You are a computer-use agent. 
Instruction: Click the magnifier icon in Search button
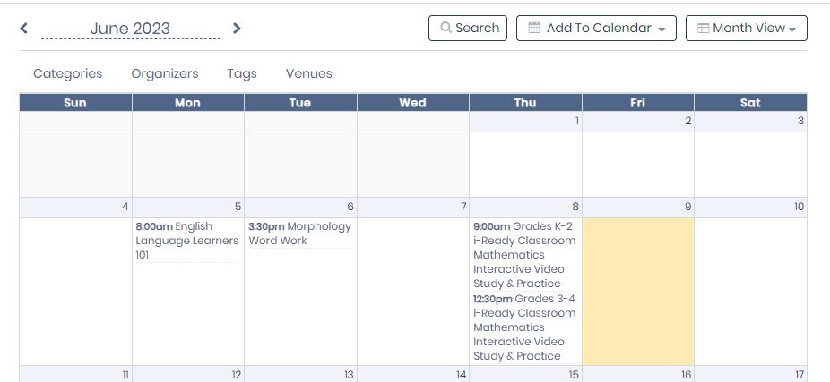[x=445, y=28]
